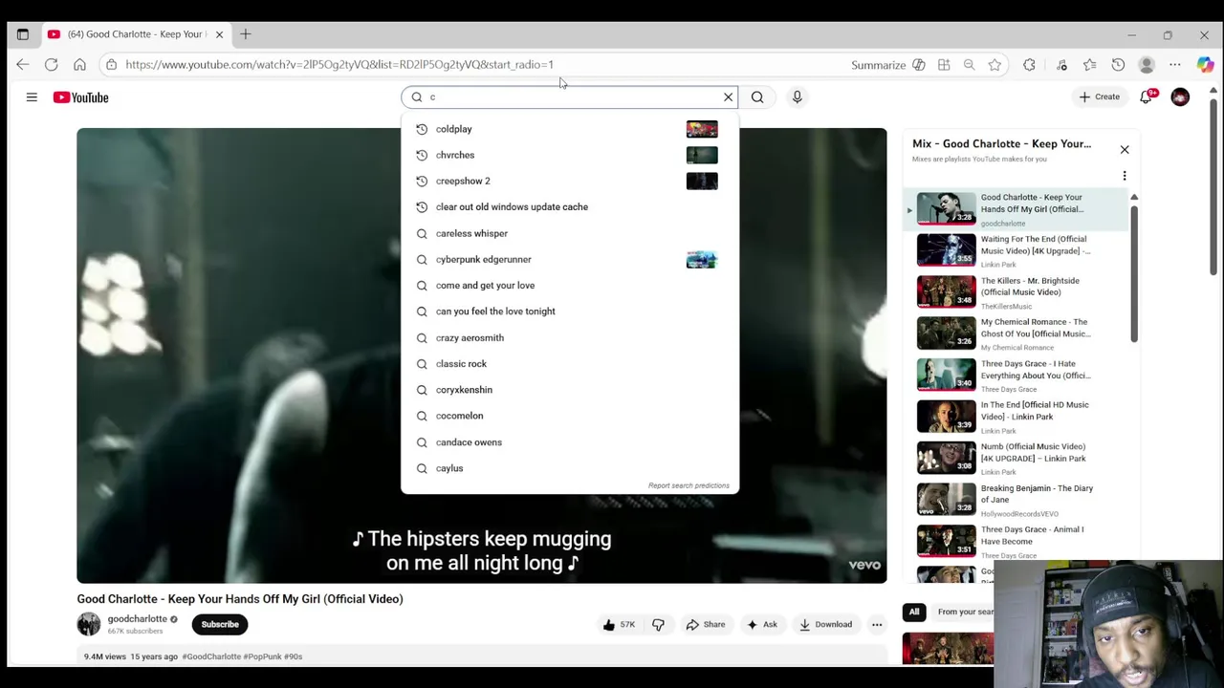
Task: Click the Create button
Action: point(1099,97)
